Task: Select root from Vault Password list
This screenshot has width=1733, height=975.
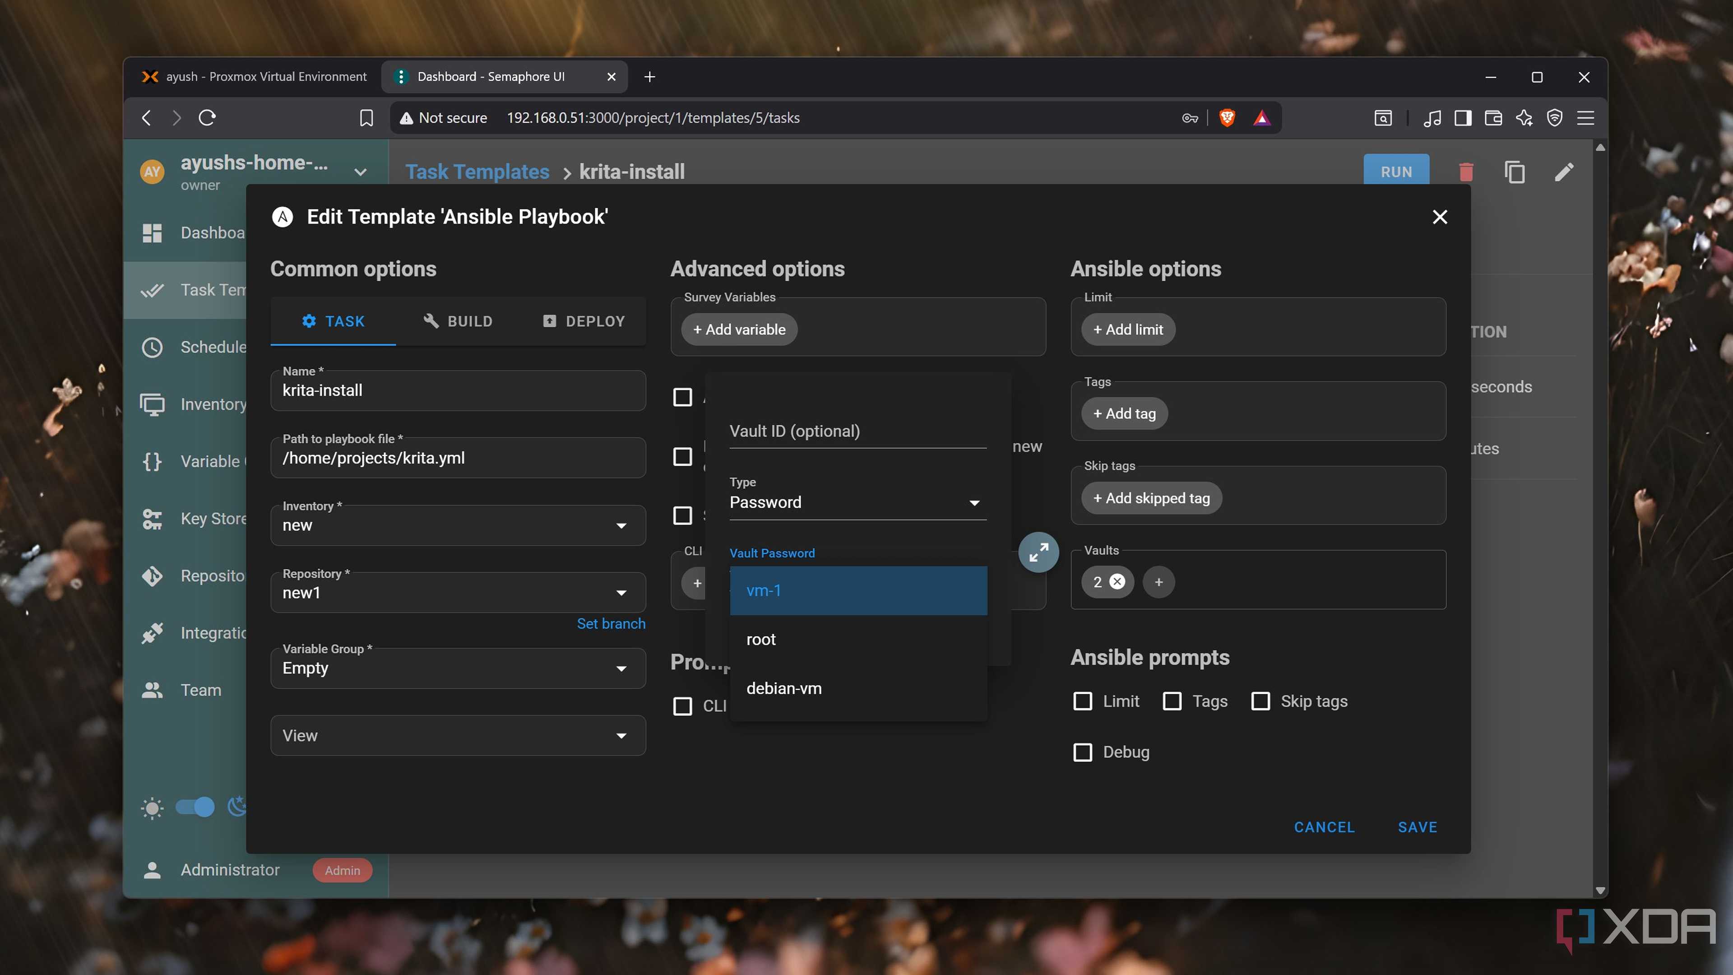Action: point(858,640)
